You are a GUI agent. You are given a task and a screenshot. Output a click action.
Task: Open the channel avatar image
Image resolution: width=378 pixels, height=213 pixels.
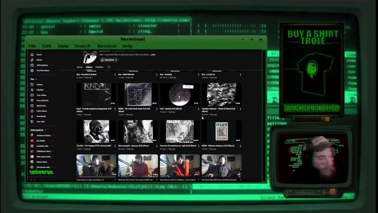tap(89, 57)
